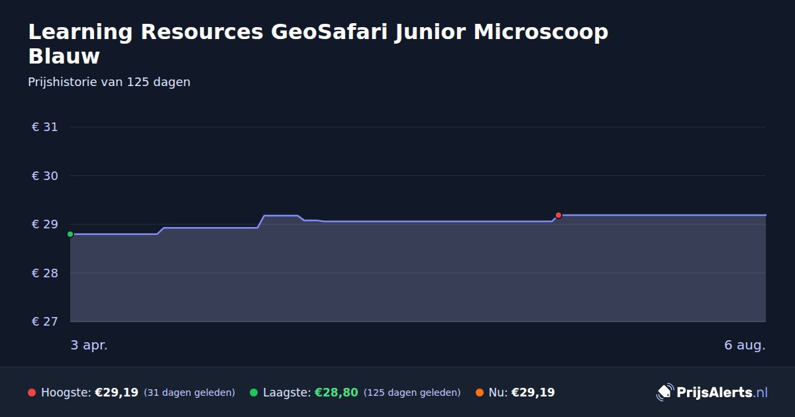Click the PrijsAlerts tag logo icon
The height and width of the screenshot is (417, 795).
point(664,393)
